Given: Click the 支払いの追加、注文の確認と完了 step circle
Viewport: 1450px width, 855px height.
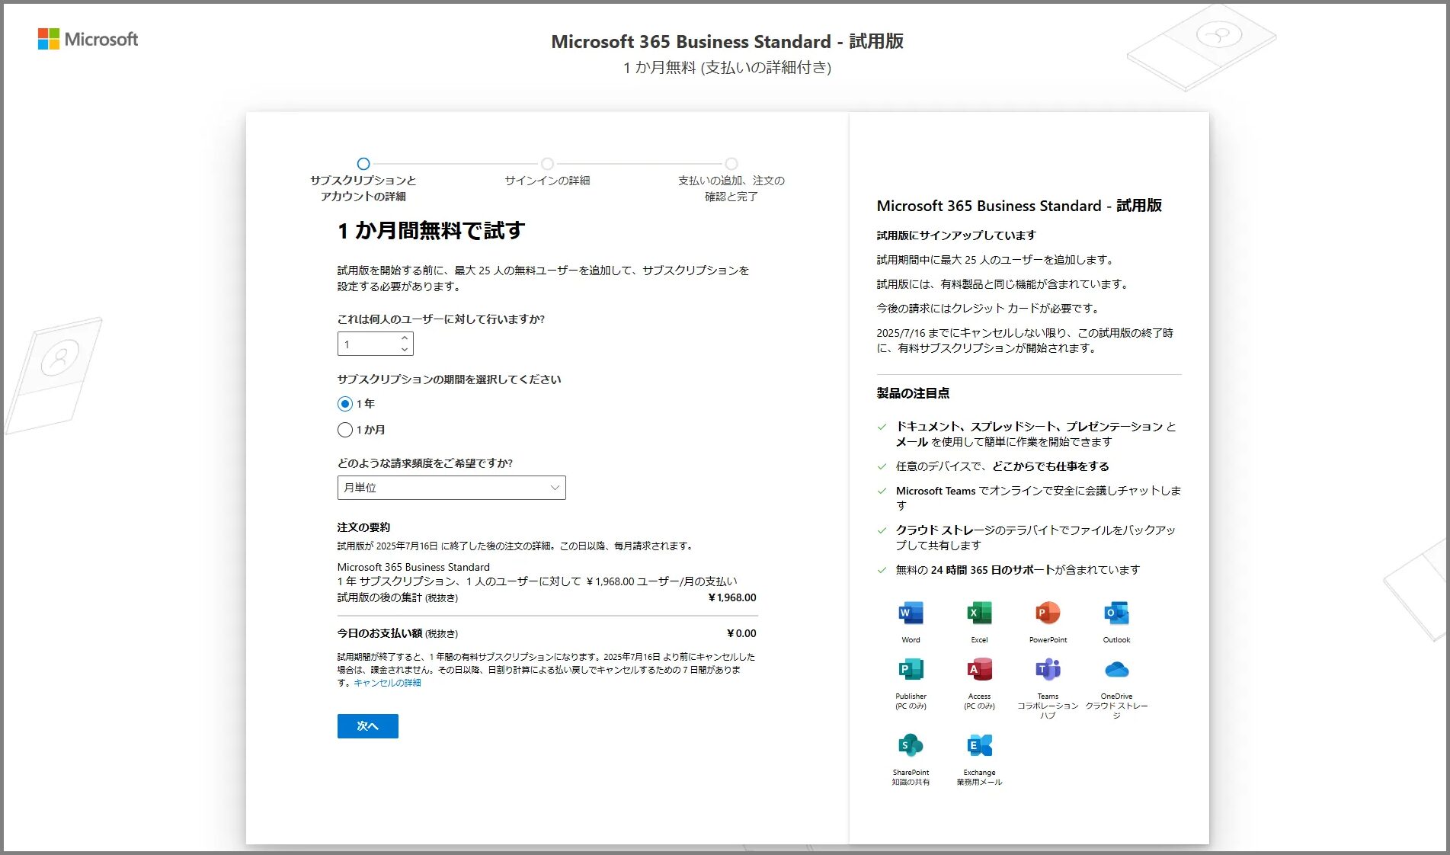Looking at the screenshot, I should pyautogui.click(x=731, y=164).
